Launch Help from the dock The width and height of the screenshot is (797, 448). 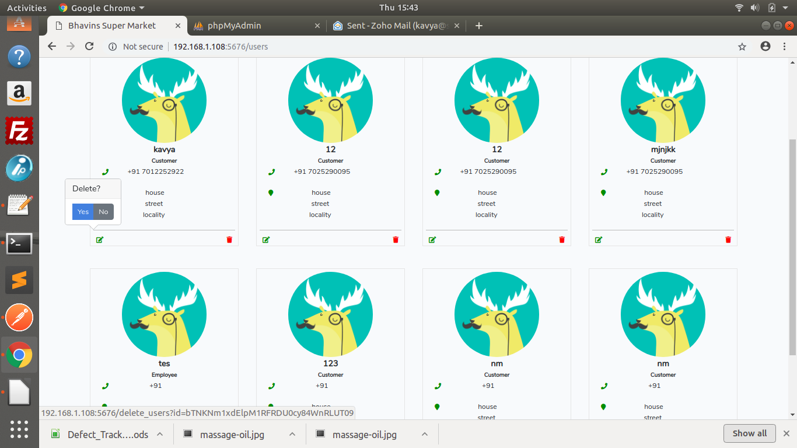[19, 57]
